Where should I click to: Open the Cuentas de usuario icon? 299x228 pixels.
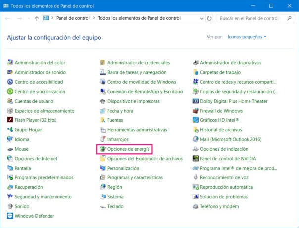[x=10, y=101]
